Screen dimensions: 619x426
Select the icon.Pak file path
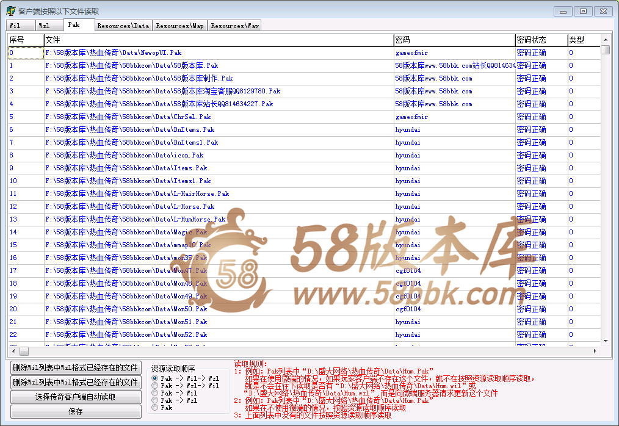click(x=125, y=155)
